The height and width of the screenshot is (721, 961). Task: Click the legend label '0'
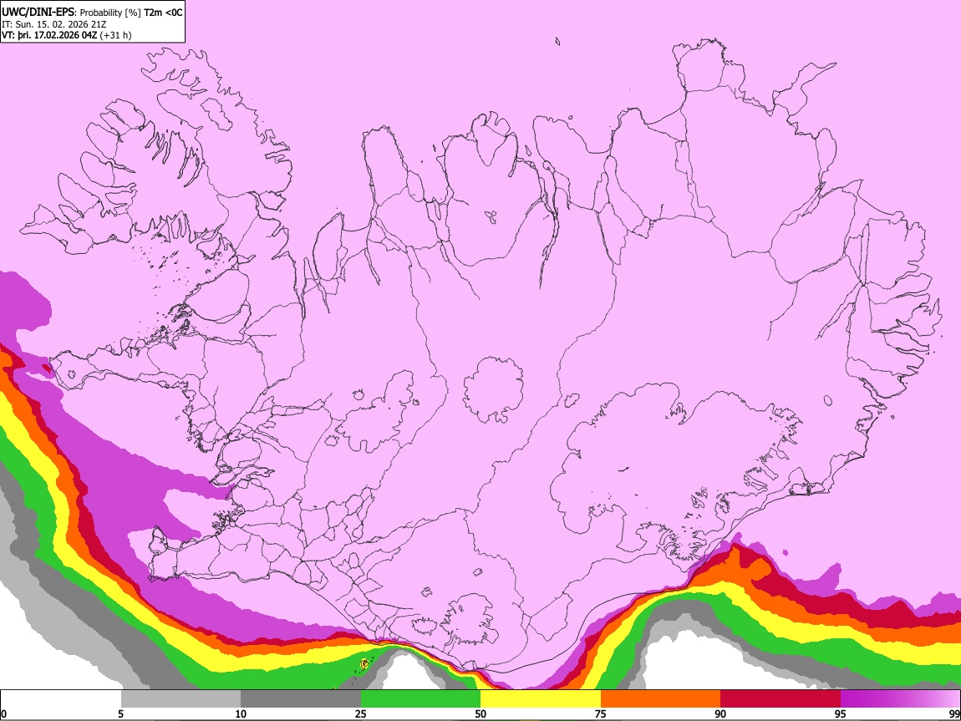(3, 714)
